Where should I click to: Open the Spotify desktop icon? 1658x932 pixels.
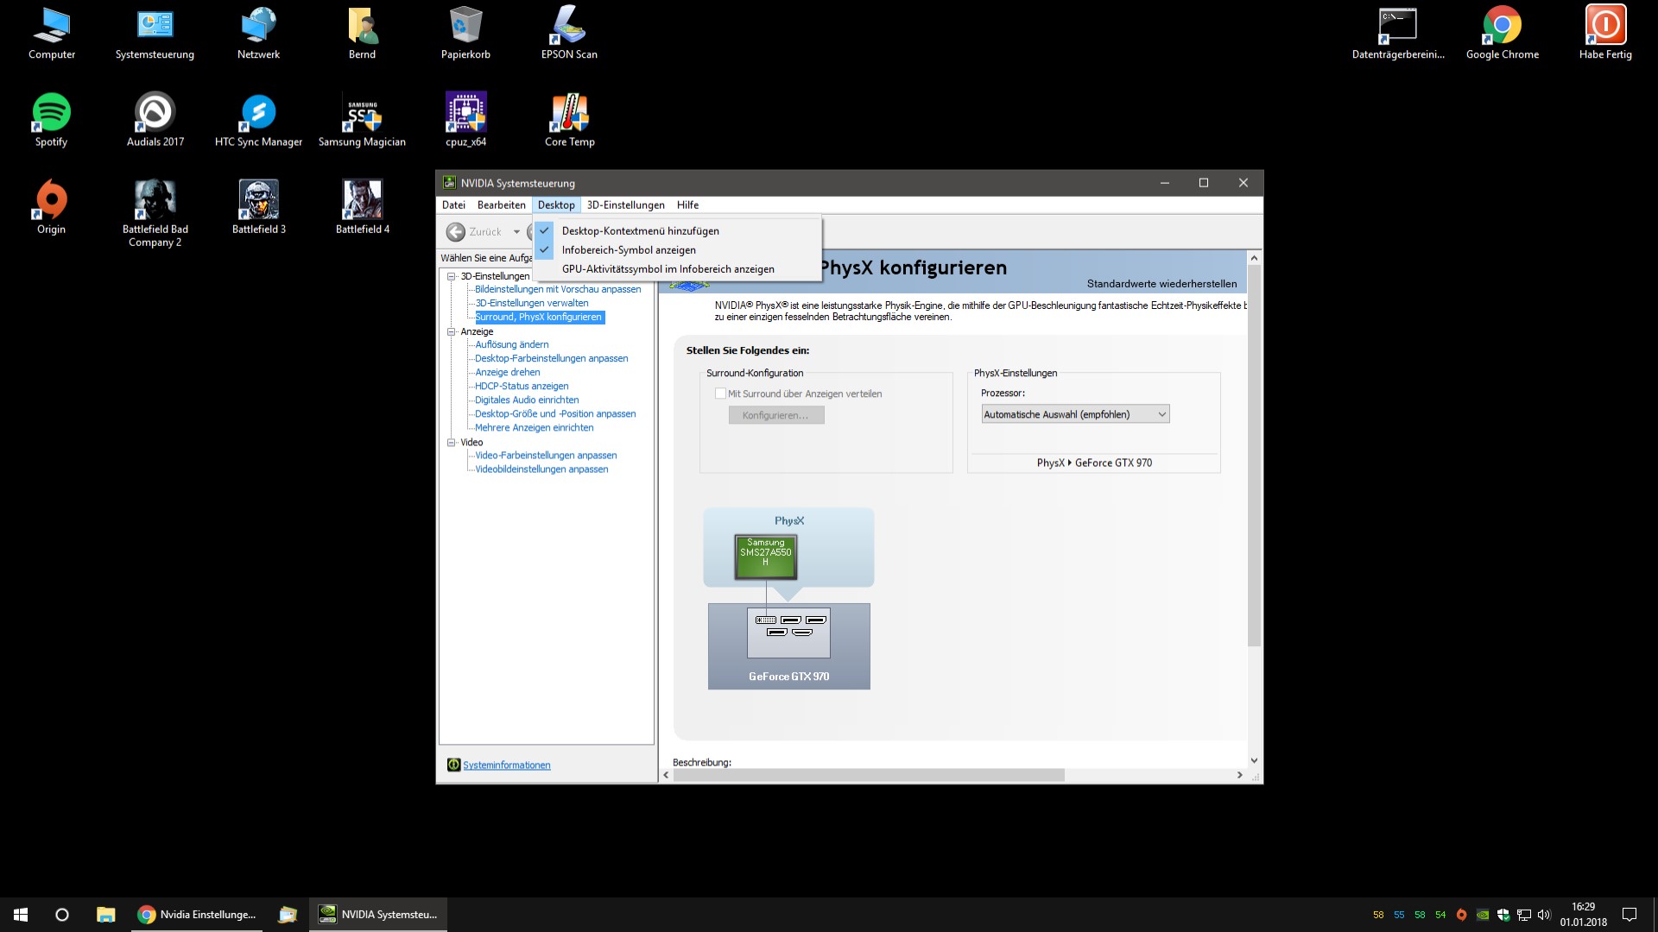coord(51,113)
